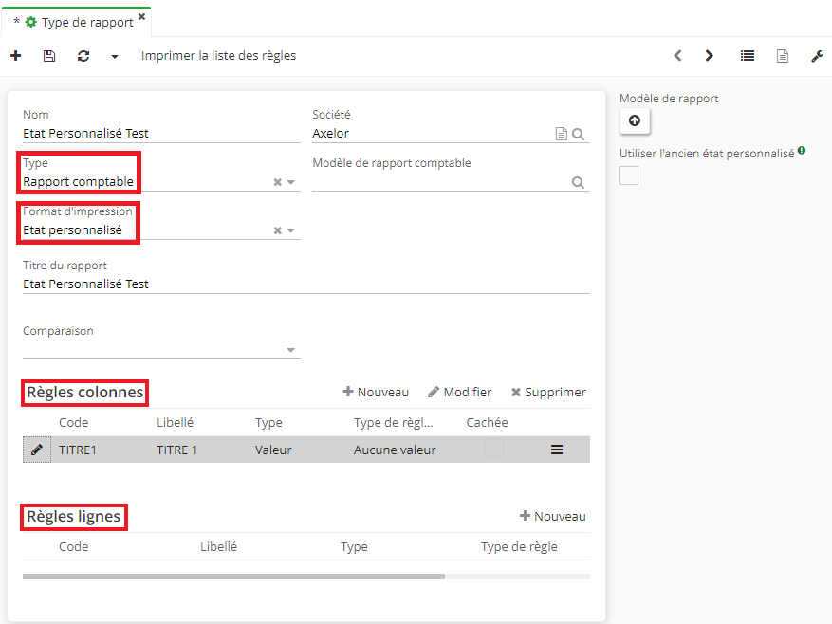The height and width of the screenshot is (624, 832).
Task: Select the Type de rapport tab
Action: [79, 22]
